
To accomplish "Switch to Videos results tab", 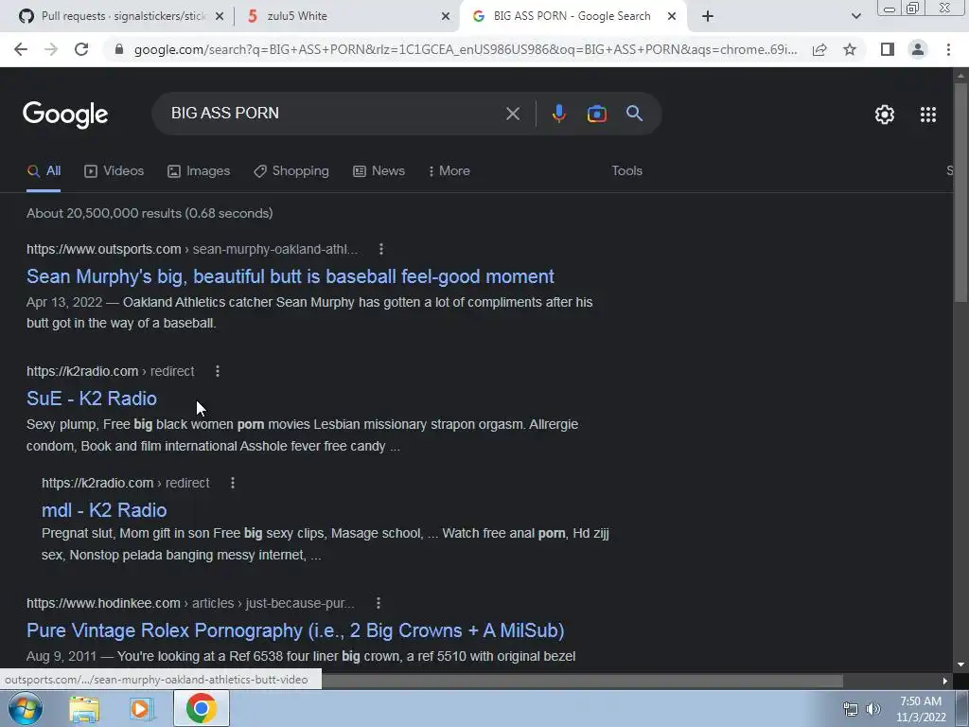I will pos(115,171).
